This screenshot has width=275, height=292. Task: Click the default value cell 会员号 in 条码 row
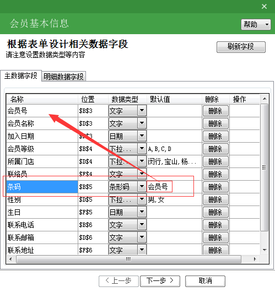[174, 187]
